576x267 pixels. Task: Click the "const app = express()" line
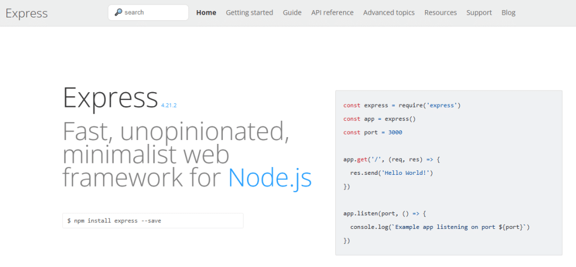tap(380, 119)
